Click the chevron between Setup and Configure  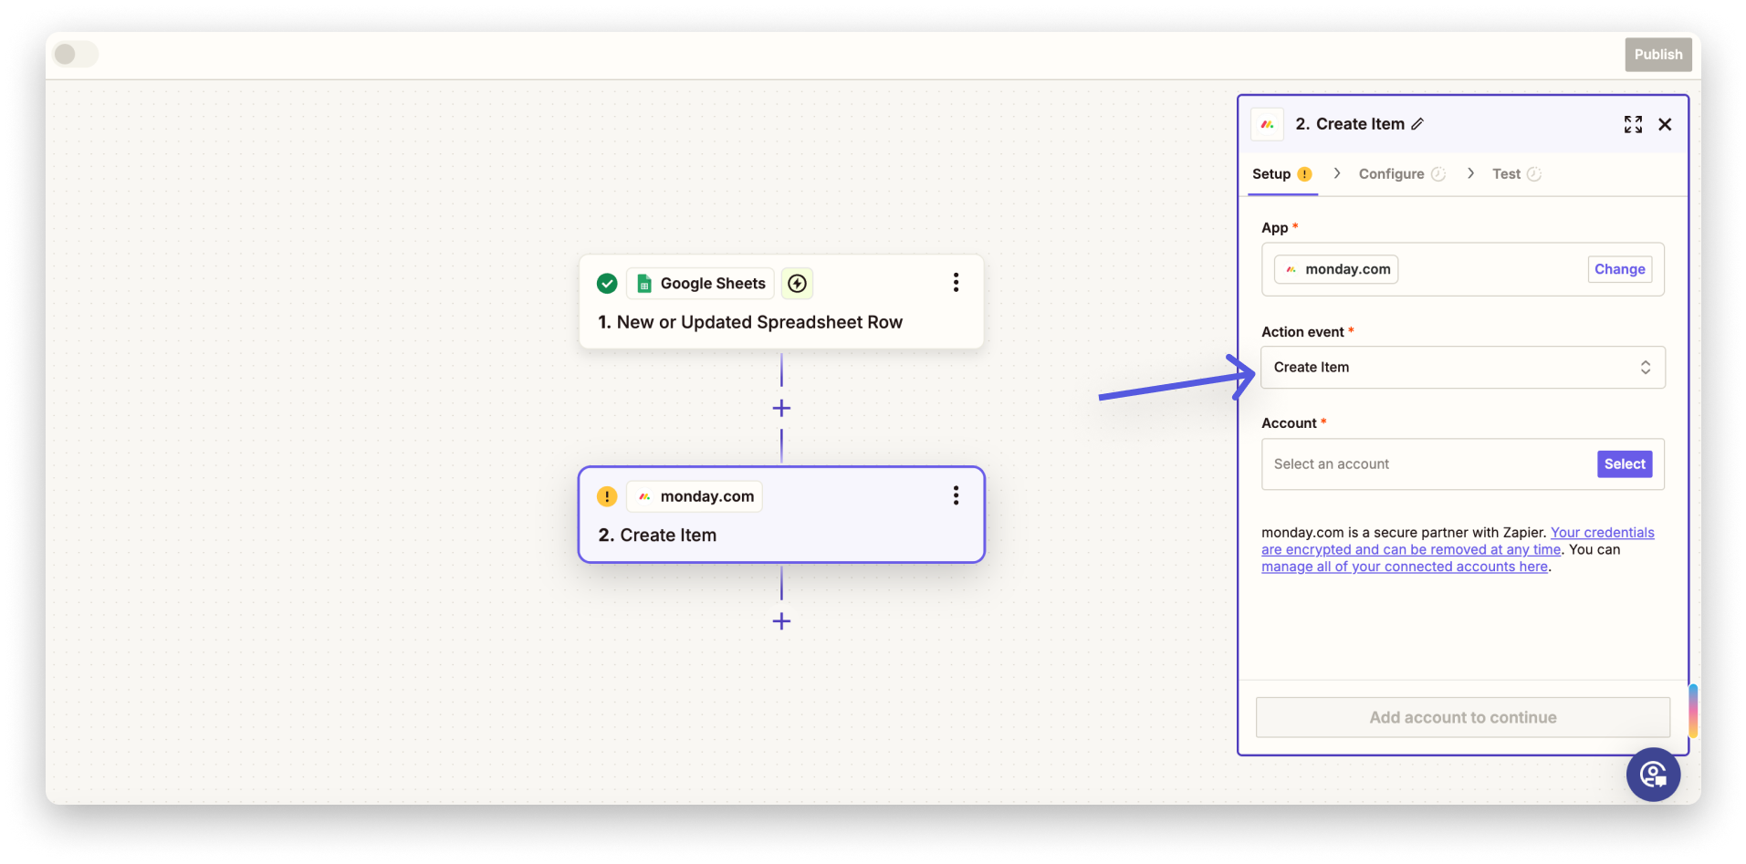pyautogui.click(x=1337, y=173)
